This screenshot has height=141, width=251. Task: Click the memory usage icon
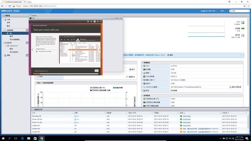(243, 29)
